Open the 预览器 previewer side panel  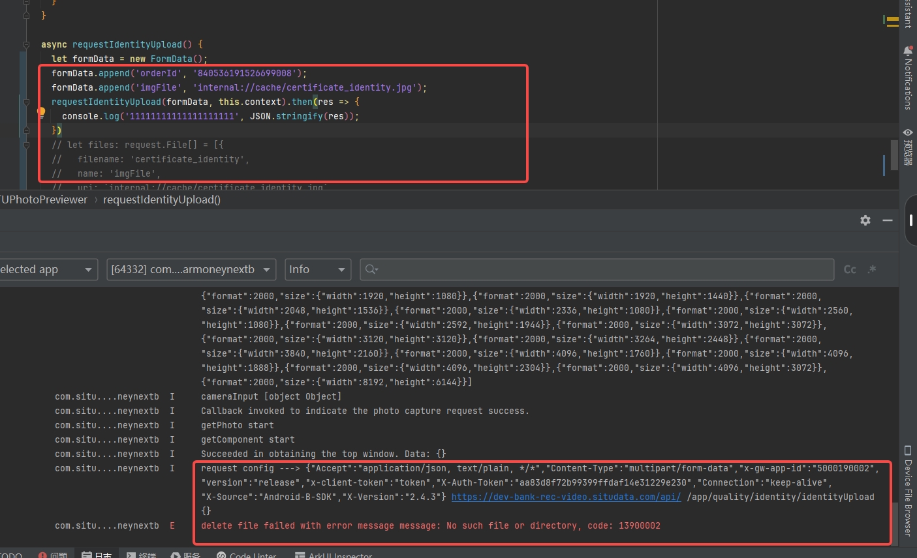click(907, 147)
